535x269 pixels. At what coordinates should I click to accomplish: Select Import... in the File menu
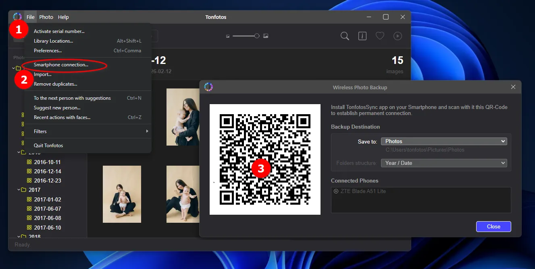point(87,74)
